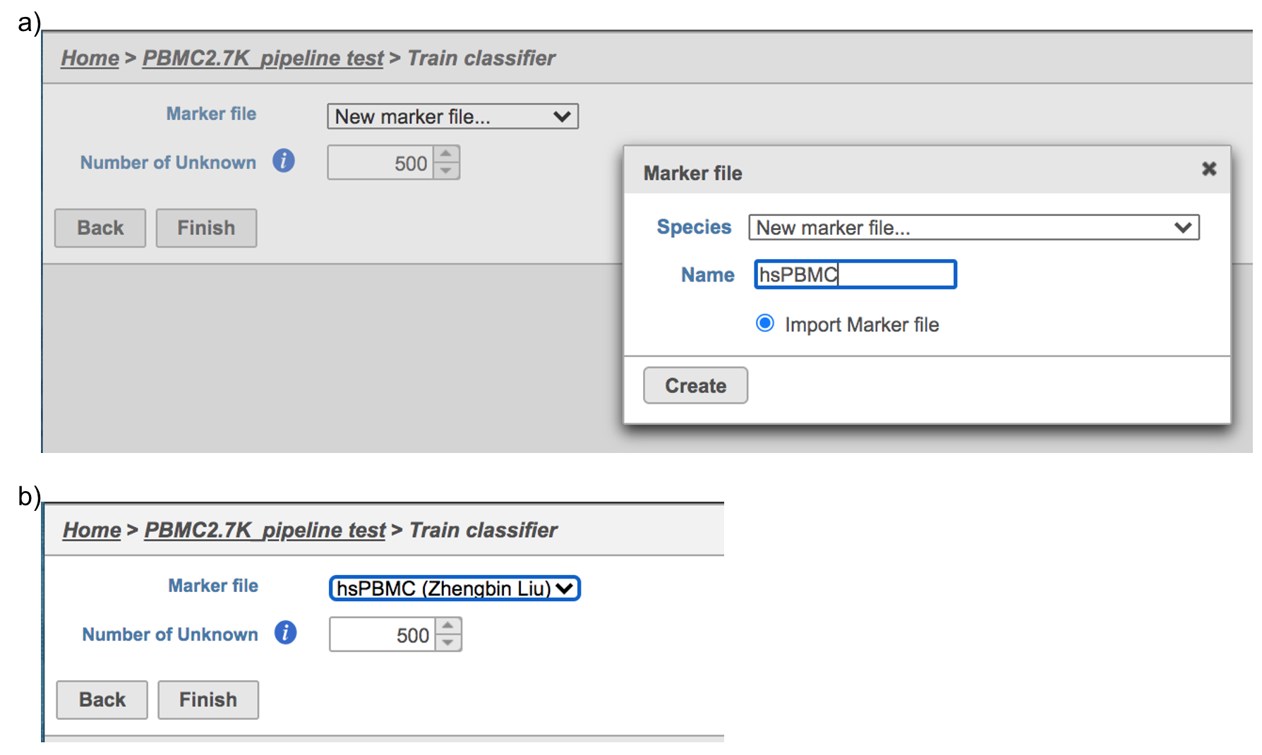Click the Create button in the Marker file dialog
This screenshot has width=1262, height=755.
(x=695, y=385)
